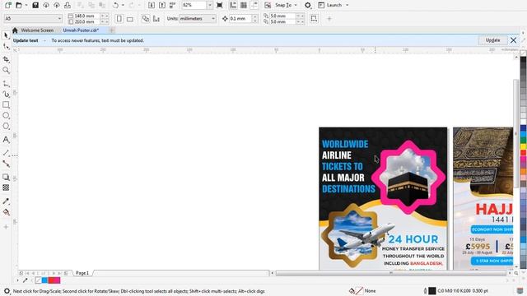Create a new document via toolbar icon
The height and width of the screenshot is (296, 527).
click(8, 5)
